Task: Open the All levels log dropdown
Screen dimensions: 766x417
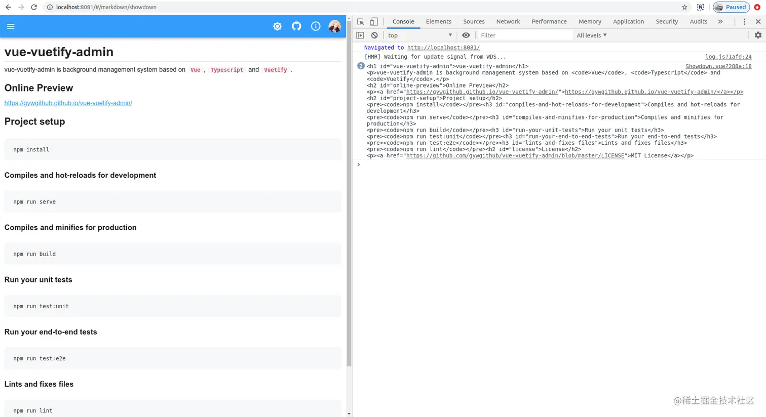Action: [592, 35]
